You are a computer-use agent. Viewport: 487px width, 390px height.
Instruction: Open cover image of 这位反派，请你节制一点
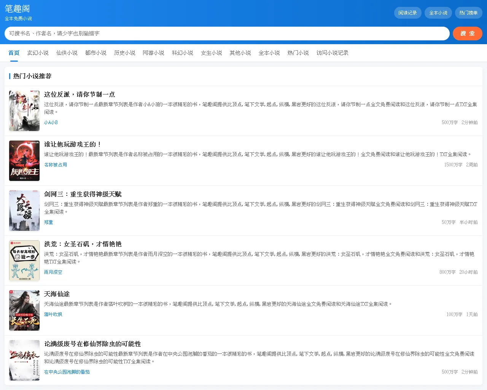[24, 111]
